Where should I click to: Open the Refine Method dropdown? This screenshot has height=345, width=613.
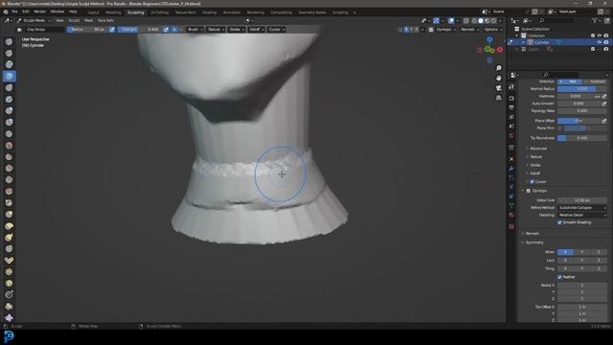(x=582, y=208)
